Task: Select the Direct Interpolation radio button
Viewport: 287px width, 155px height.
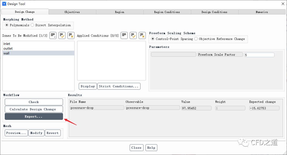Action: [32, 25]
